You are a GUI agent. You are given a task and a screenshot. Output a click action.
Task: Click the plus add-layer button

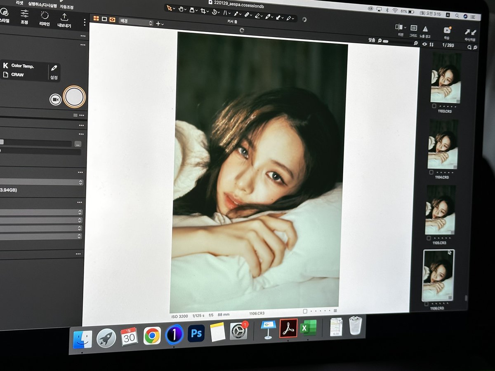pos(159,23)
